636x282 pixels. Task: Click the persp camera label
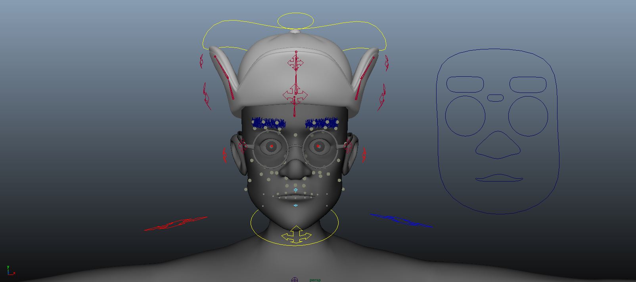315,280
